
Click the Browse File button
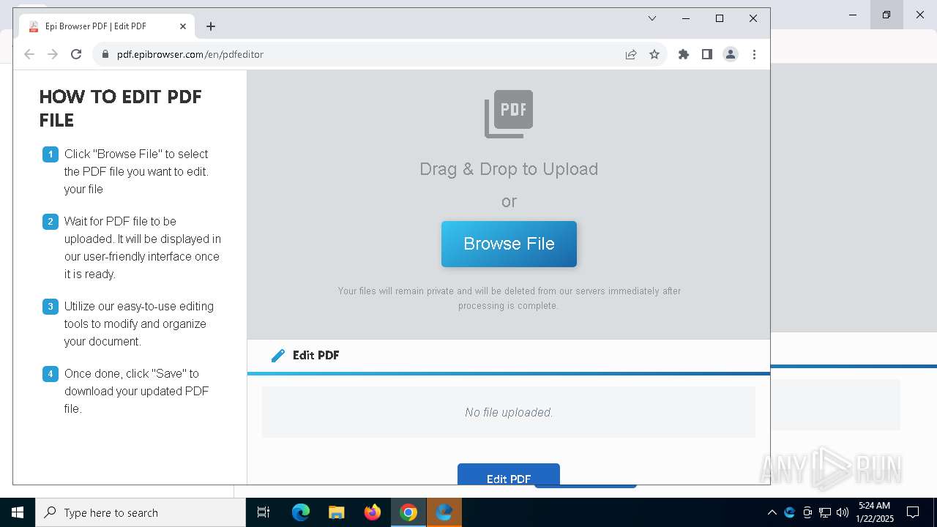pyautogui.click(x=509, y=244)
